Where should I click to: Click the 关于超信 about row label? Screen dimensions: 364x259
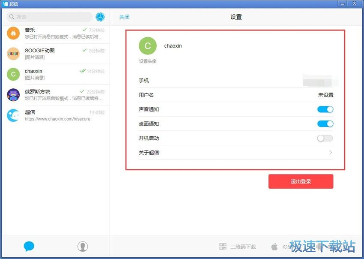(x=149, y=153)
